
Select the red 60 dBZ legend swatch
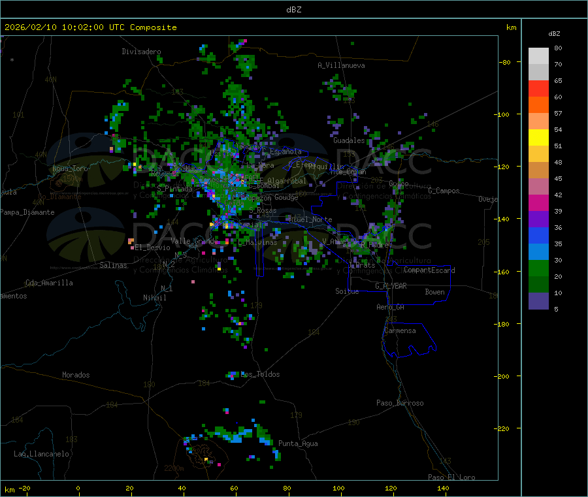pos(538,88)
